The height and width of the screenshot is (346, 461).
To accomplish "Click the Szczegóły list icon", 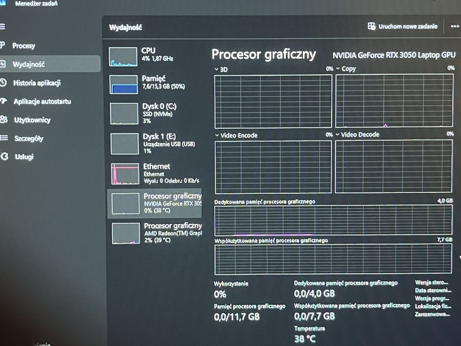I will click(x=4, y=138).
